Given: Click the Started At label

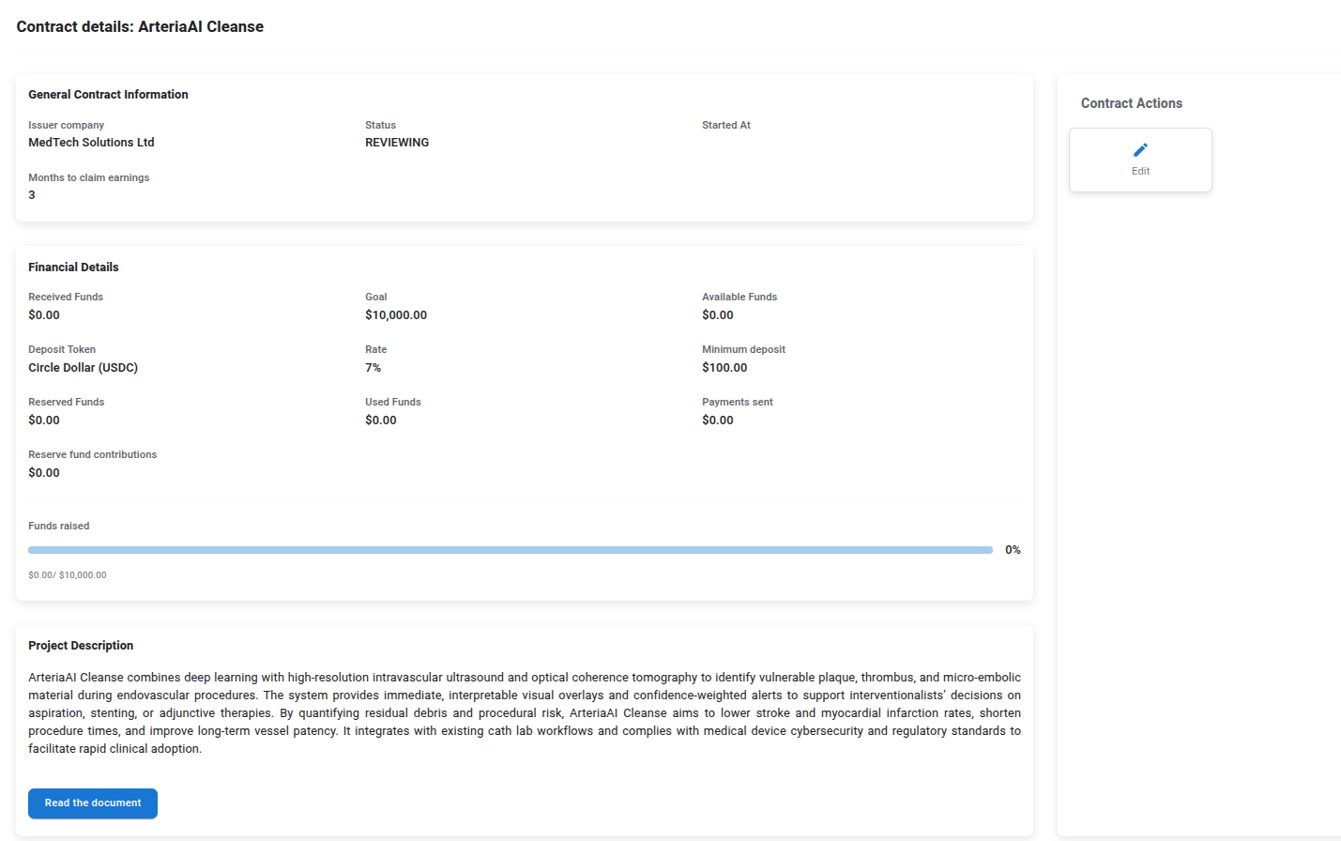Looking at the screenshot, I should (x=725, y=125).
